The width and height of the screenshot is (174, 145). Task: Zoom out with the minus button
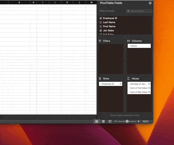pyautogui.click(x=116, y=122)
